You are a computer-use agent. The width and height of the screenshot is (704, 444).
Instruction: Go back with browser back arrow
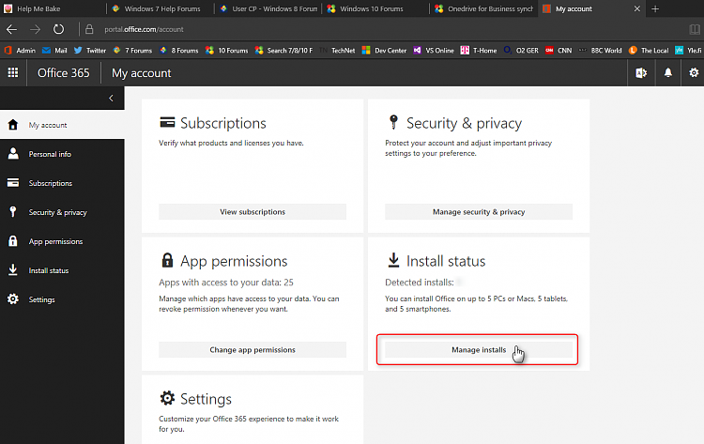(x=11, y=29)
